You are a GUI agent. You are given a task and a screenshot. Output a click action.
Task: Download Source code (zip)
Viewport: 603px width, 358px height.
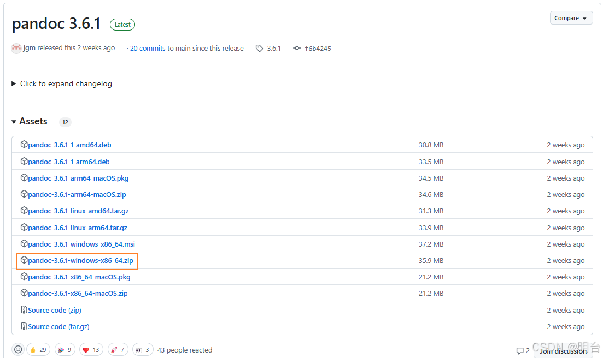coord(55,311)
